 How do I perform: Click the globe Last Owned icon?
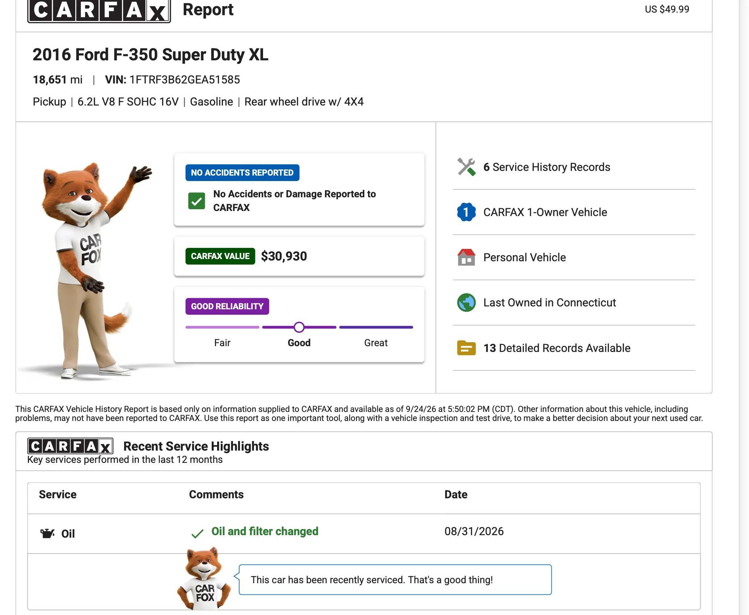tap(466, 302)
